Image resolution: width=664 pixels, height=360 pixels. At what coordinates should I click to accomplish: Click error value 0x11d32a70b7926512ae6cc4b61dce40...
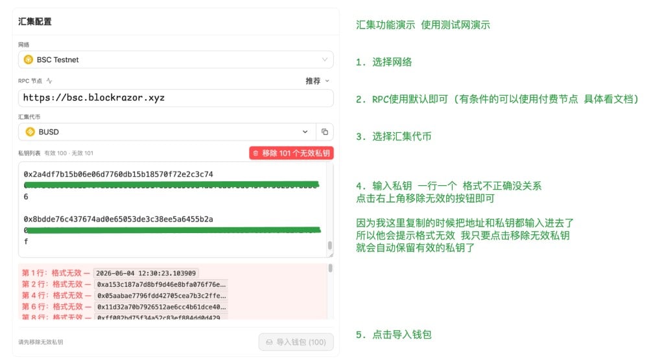tap(161, 307)
